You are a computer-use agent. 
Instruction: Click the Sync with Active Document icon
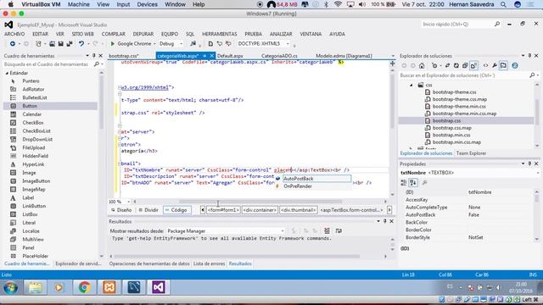click(447, 66)
